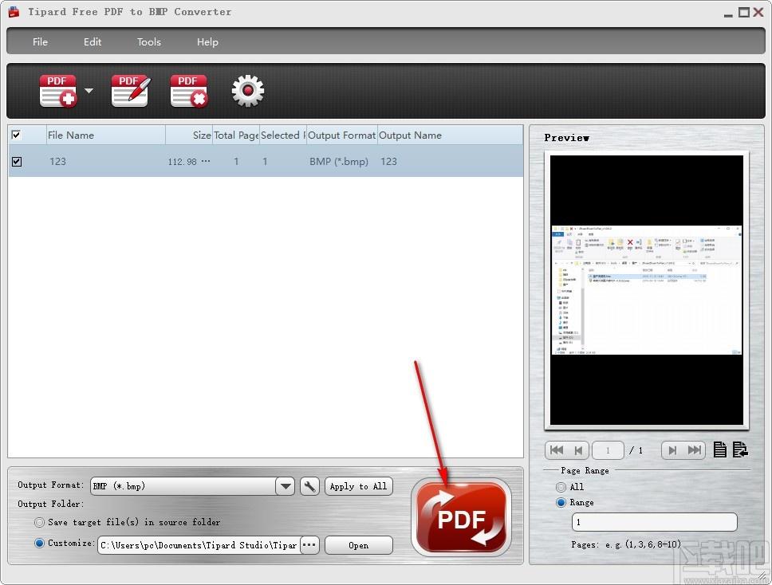Screen dimensions: 772x585
Task: Expand the Add PDF dropdown arrow
Action: pos(89,91)
